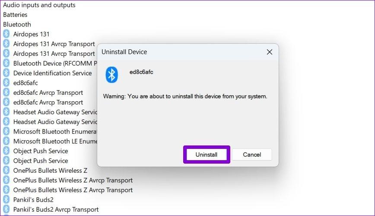This screenshot has width=375, height=216.
Task: Click the Bluetooth icon beside Pankil's Buds2
Action: tap(6, 200)
